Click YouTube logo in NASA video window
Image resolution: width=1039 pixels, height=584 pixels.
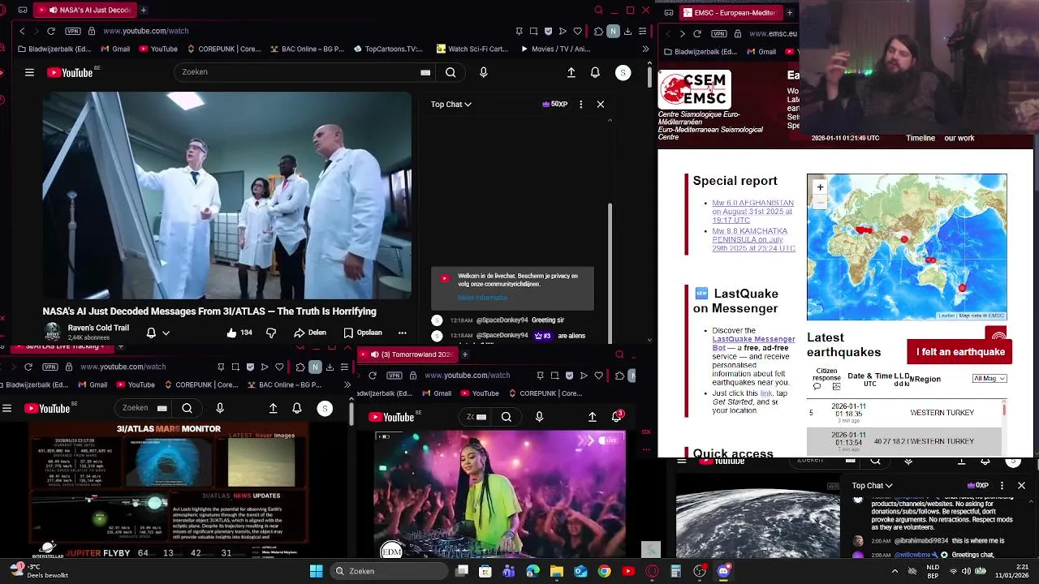pos(70,72)
